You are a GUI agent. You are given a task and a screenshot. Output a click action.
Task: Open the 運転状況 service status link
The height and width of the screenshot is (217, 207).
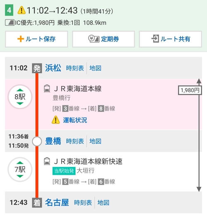(x=75, y=120)
